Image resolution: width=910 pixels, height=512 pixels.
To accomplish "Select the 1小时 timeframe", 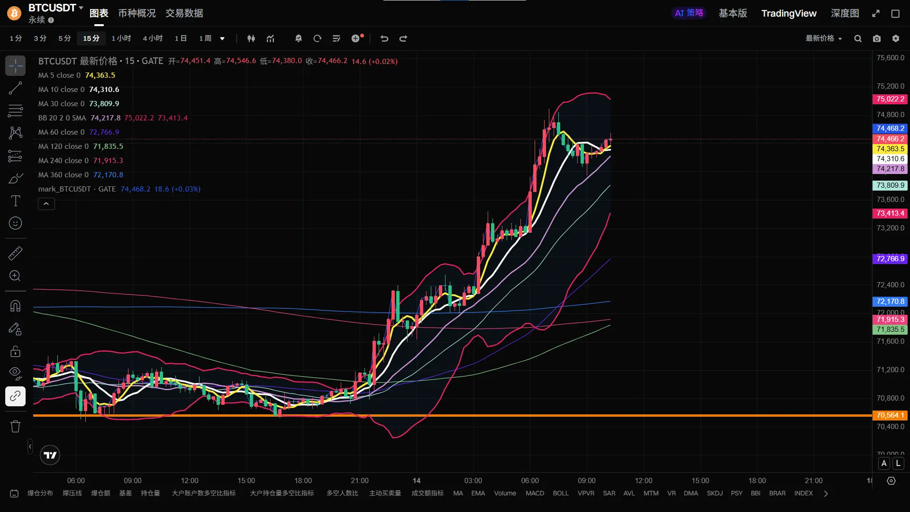I will click(x=121, y=38).
